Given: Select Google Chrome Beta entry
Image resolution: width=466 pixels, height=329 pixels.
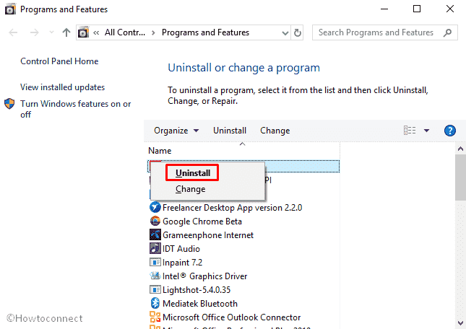Looking at the screenshot, I should click(202, 221).
